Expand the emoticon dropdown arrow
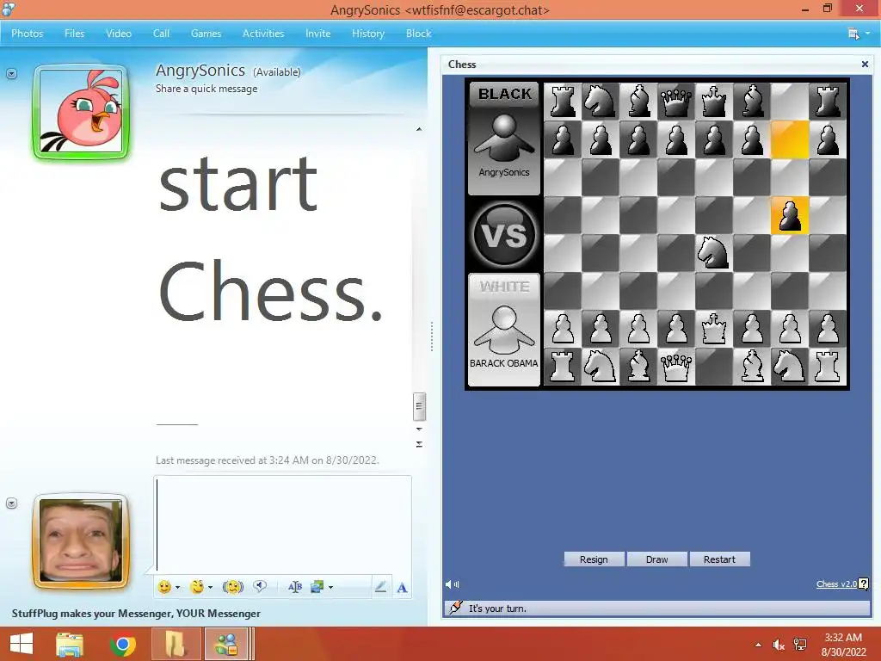Image resolution: width=881 pixels, height=661 pixels. 177,587
